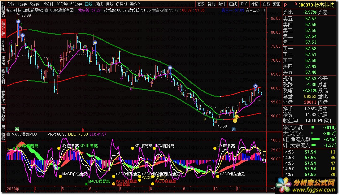Click the 委比 value -2.97%
The image size is (340, 195).
[310, 12]
